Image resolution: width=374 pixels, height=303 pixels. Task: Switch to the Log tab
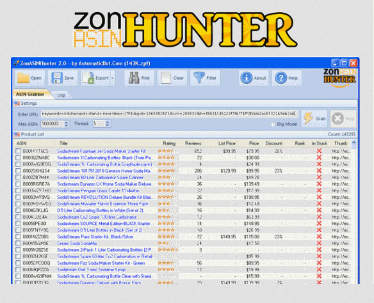(x=61, y=95)
